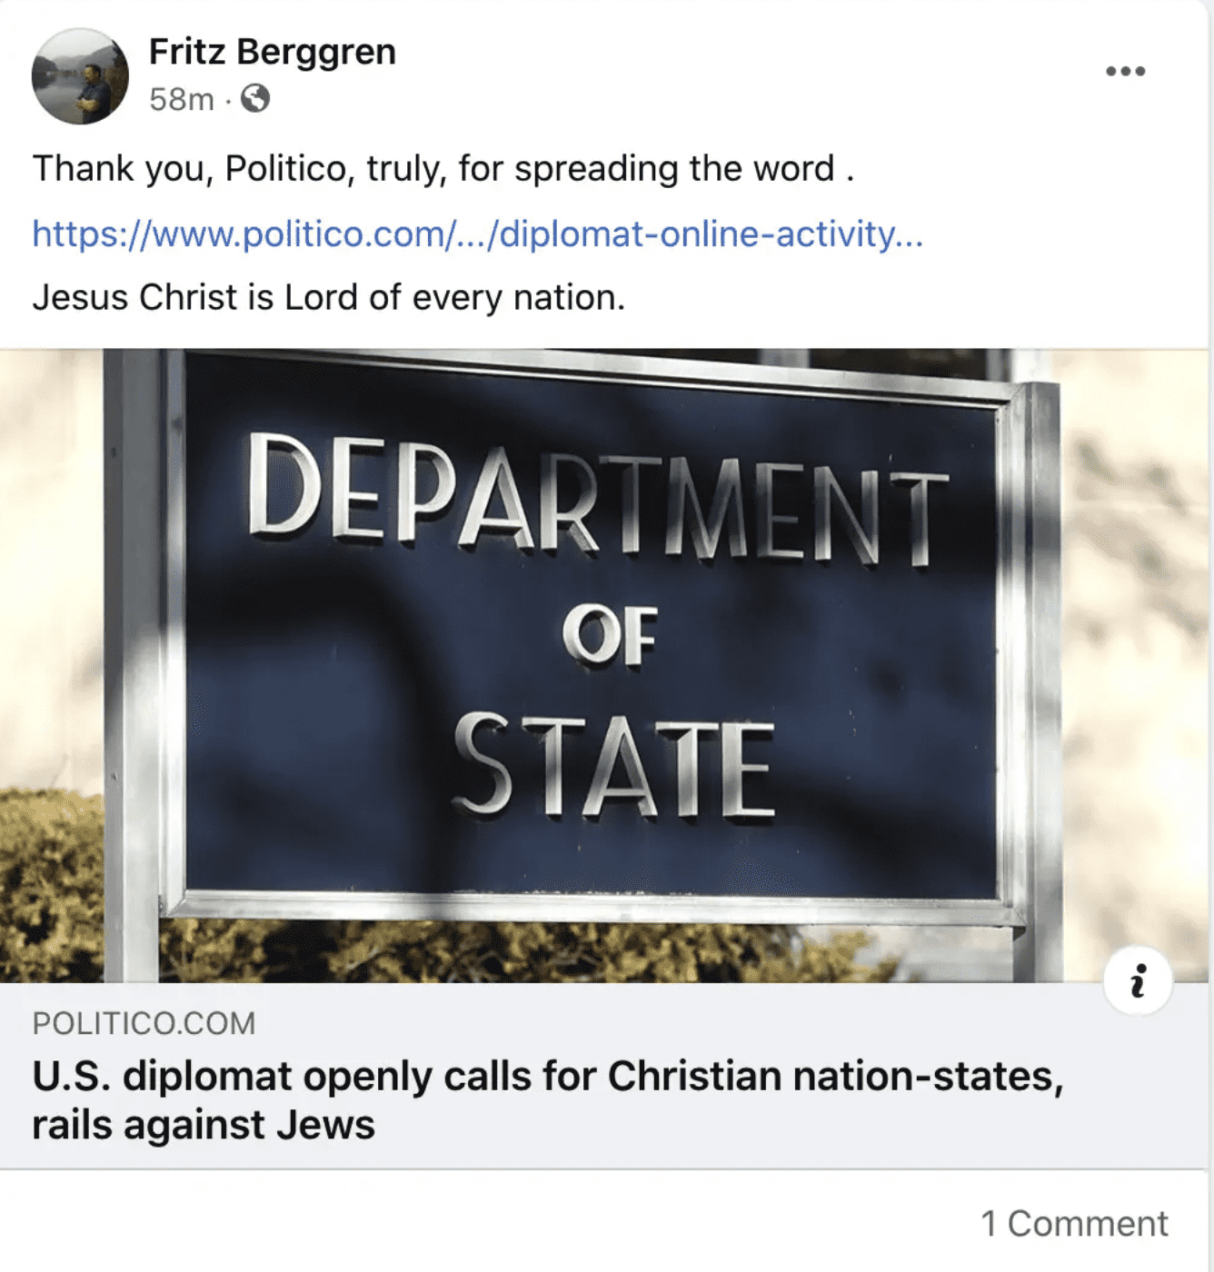1214x1272 pixels.
Task: Open headline 'U.S. diplomat openly calls for Christian nation-states'
Action: (x=548, y=1076)
